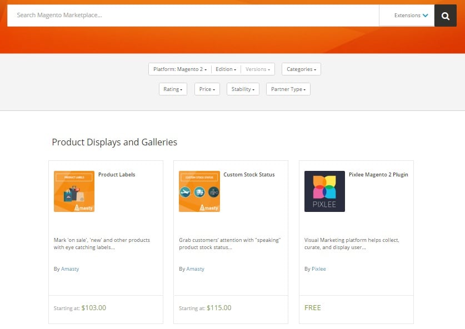Click the 'Visual Marketing platform' description
The image size is (465, 329).
point(352,244)
